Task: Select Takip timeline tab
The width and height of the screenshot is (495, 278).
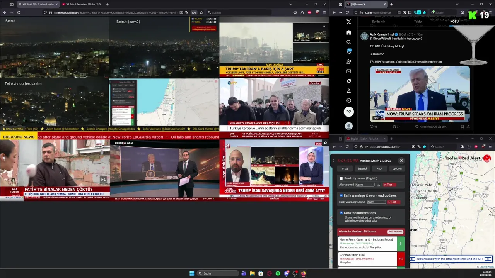Action: click(x=418, y=22)
